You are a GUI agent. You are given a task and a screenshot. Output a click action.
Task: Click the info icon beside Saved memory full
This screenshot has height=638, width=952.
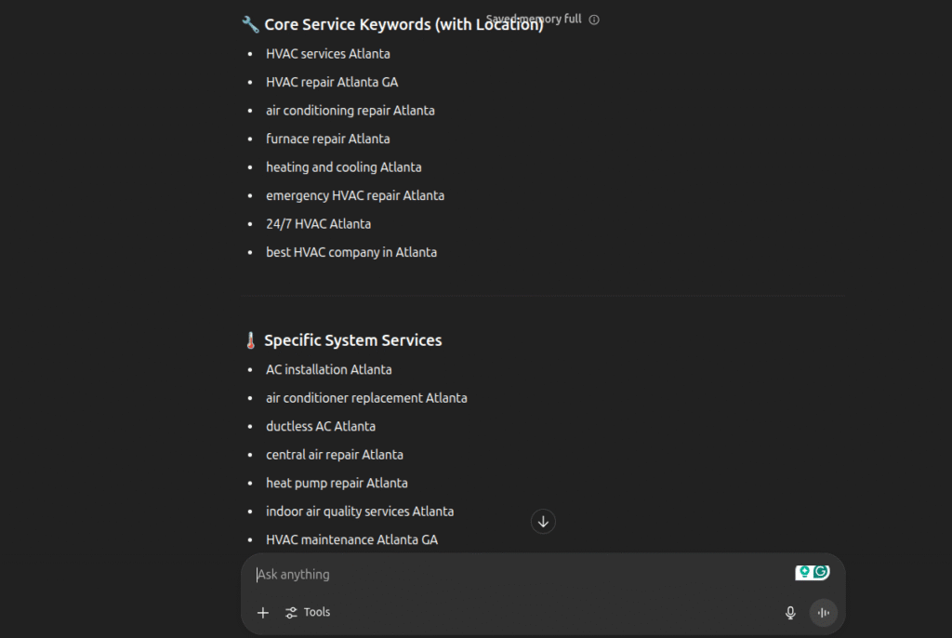click(x=593, y=19)
